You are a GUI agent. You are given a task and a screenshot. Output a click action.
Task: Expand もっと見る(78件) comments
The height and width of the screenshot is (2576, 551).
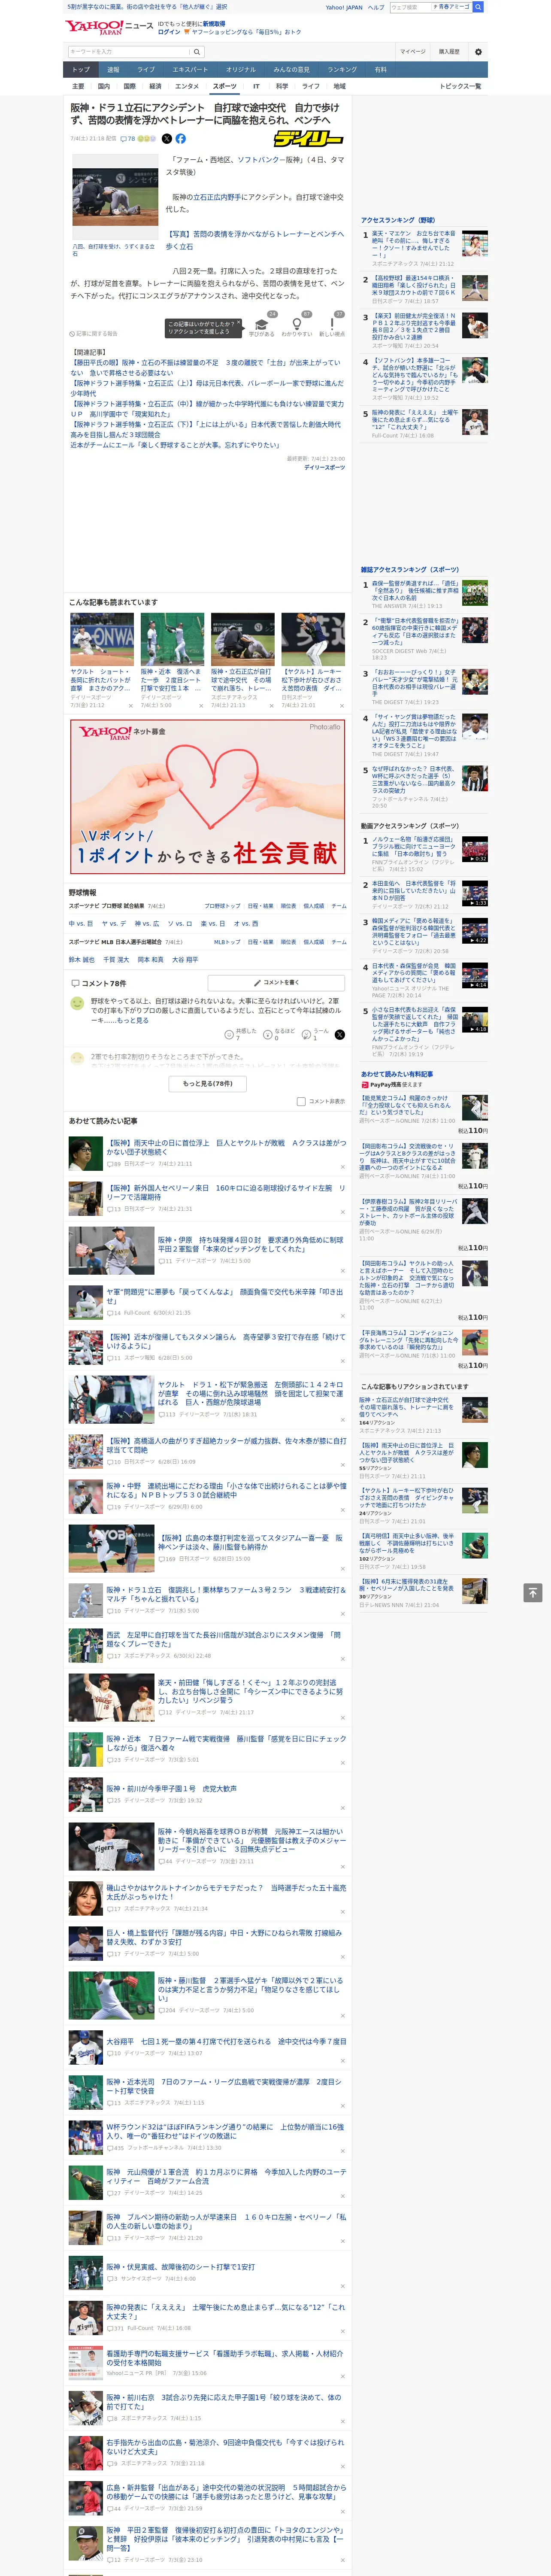click(208, 1083)
